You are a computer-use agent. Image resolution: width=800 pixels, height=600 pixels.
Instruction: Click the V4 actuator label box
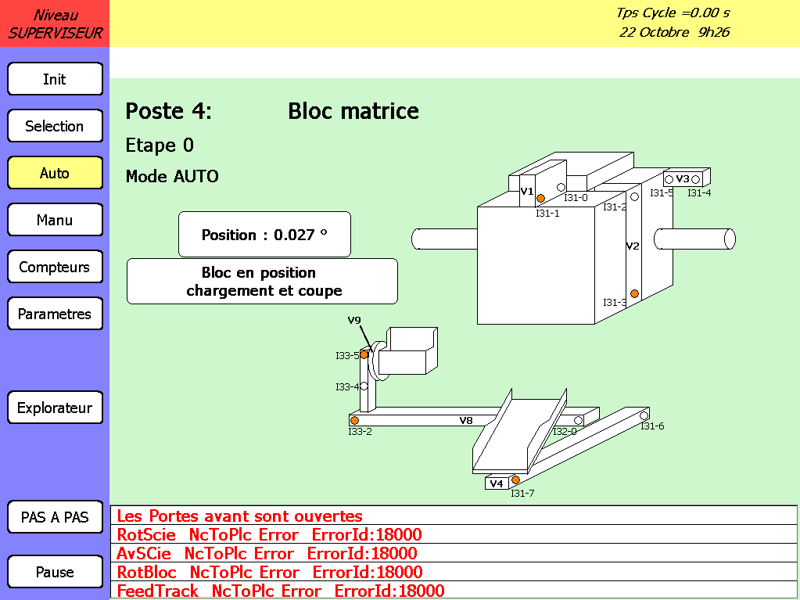[497, 483]
